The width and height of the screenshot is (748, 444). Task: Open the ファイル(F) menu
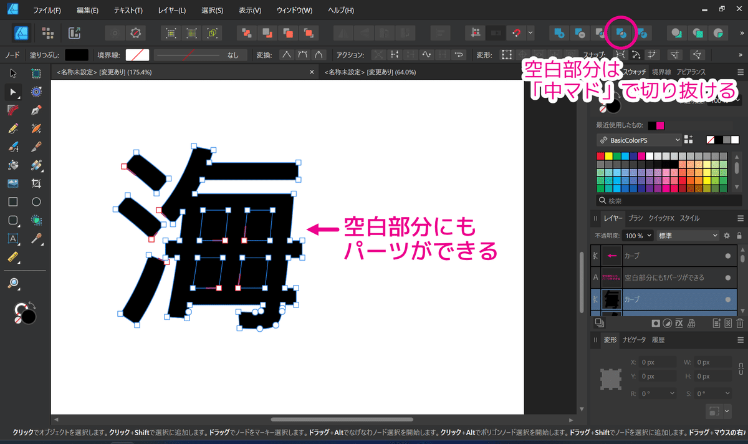pyautogui.click(x=47, y=11)
